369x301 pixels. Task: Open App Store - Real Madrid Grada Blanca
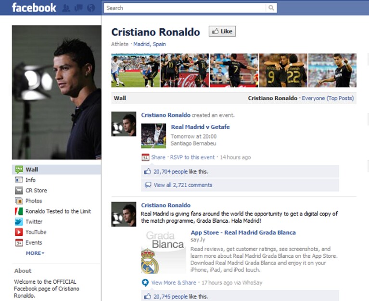click(x=243, y=232)
